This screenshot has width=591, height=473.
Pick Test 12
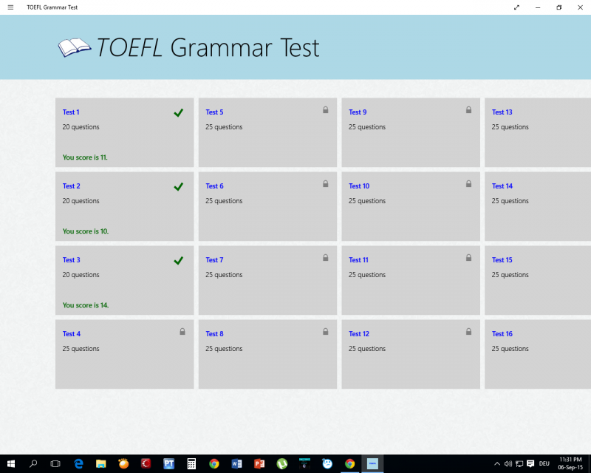(411, 354)
